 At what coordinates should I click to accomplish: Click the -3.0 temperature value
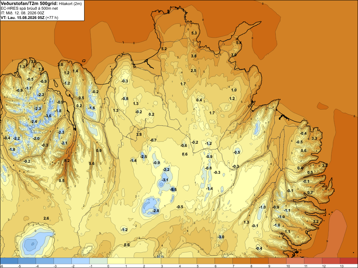tap(221, 237)
